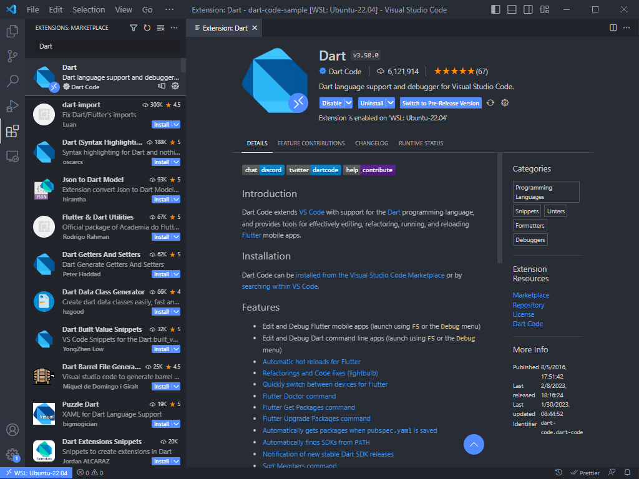The image size is (639, 479).
Task: Open Flutter Doctor command link
Action: pyautogui.click(x=299, y=396)
